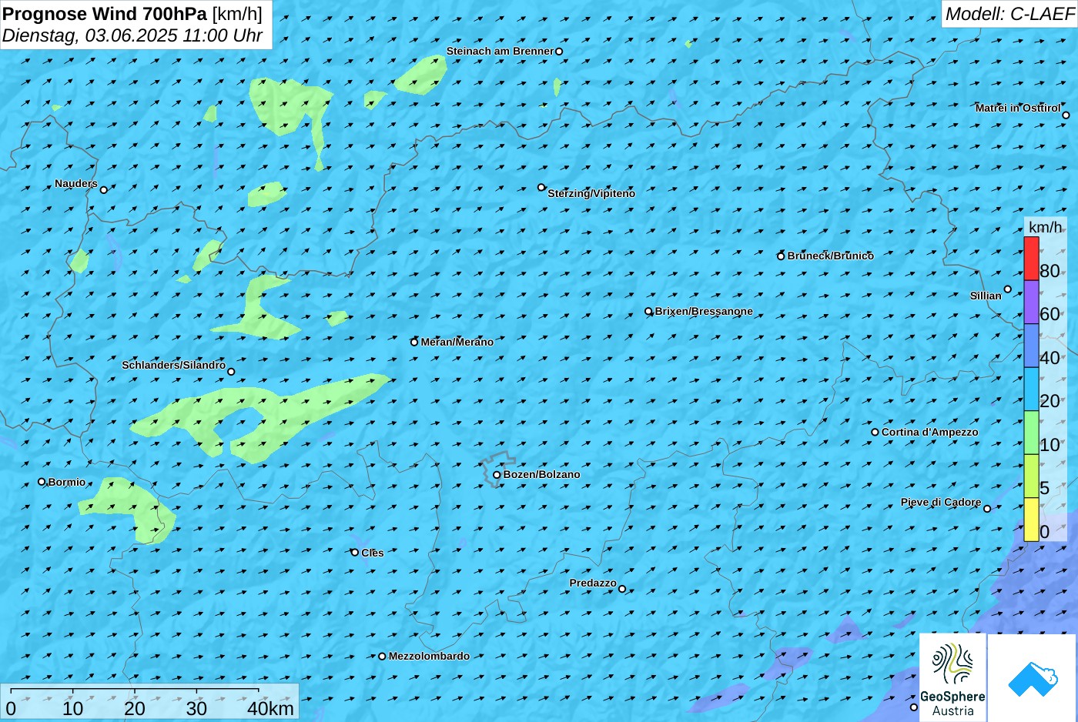Click the title 'Prognose Wind 700hPa [km/h]'
Screen dimensions: 1078x722
132,14
